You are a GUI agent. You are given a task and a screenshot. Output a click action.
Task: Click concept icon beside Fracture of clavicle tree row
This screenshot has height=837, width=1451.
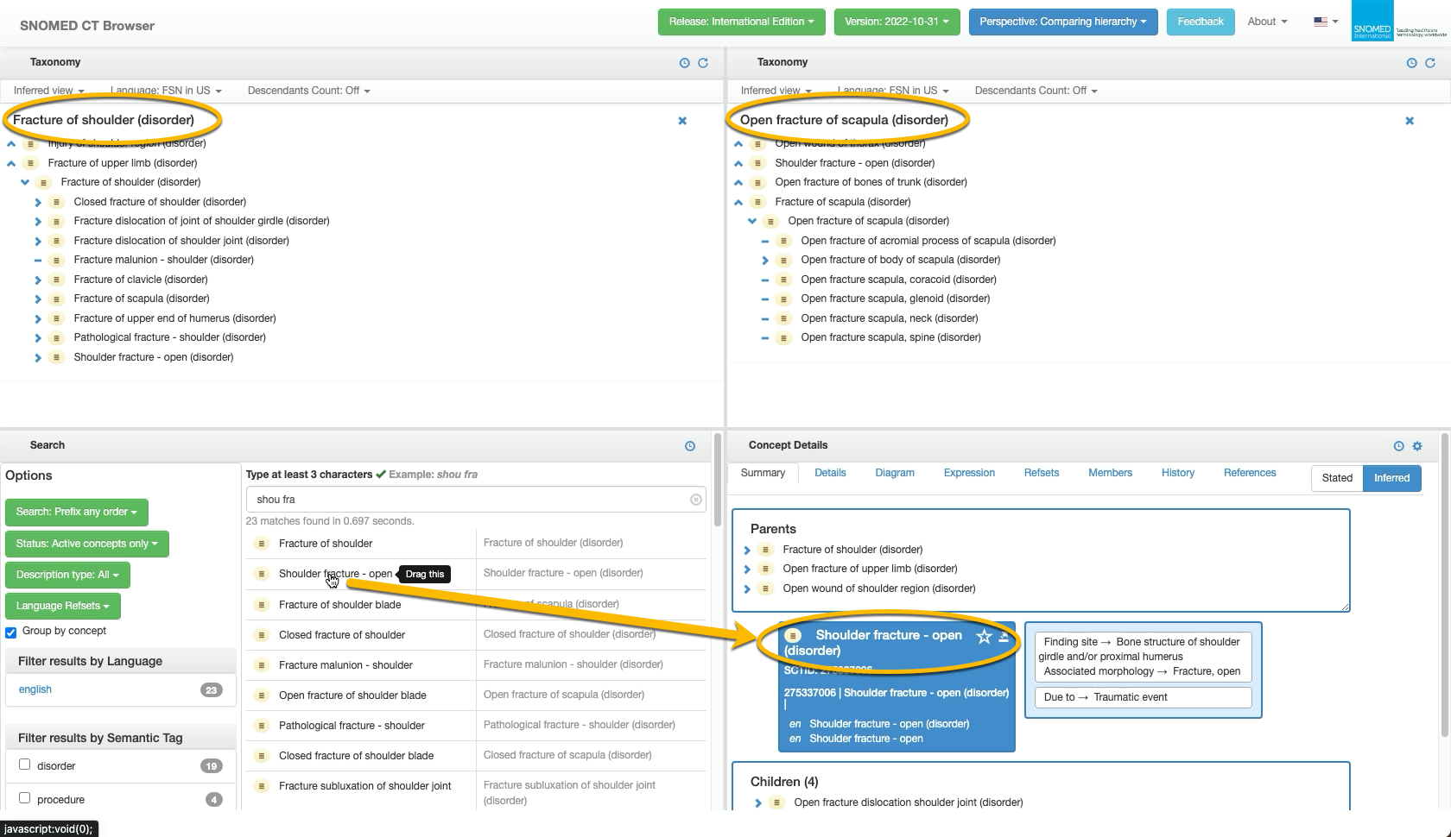[56, 280]
